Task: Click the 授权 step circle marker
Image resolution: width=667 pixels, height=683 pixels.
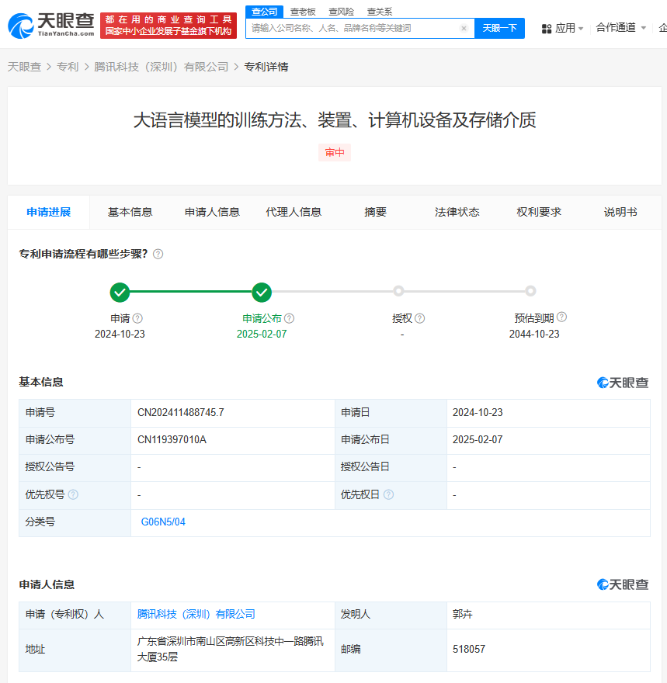Action: pyautogui.click(x=398, y=291)
